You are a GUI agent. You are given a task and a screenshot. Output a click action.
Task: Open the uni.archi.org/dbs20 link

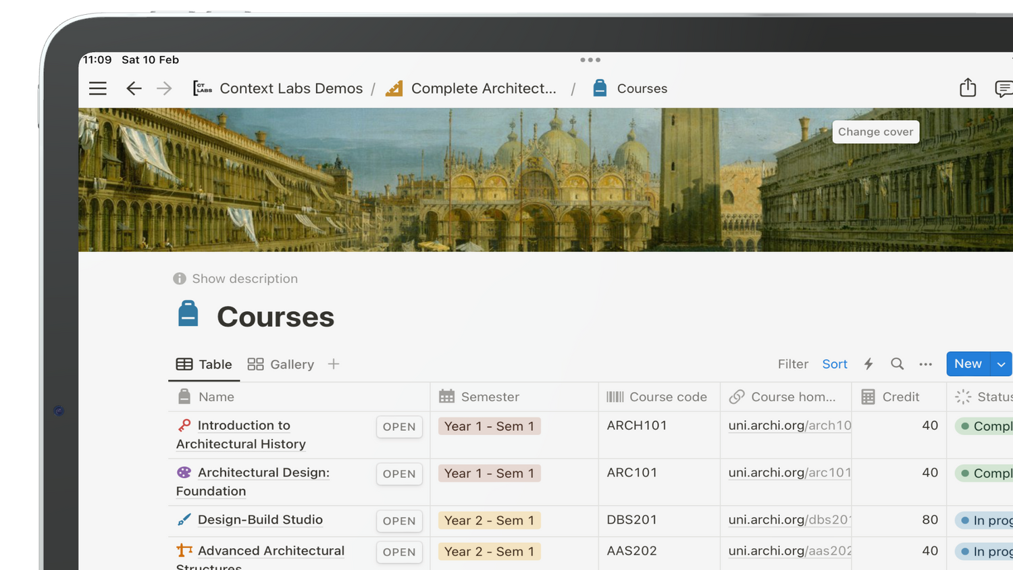click(789, 521)
